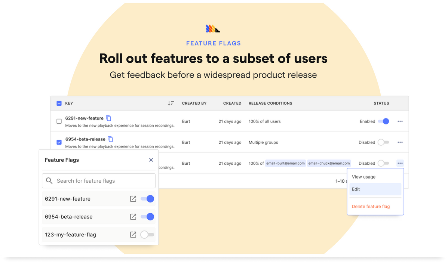Image resolution: width=448 pixels, height=263 pixels.
Task: Select View usage from the context menu
Action: pyautogui.click(x=363, y=176)
